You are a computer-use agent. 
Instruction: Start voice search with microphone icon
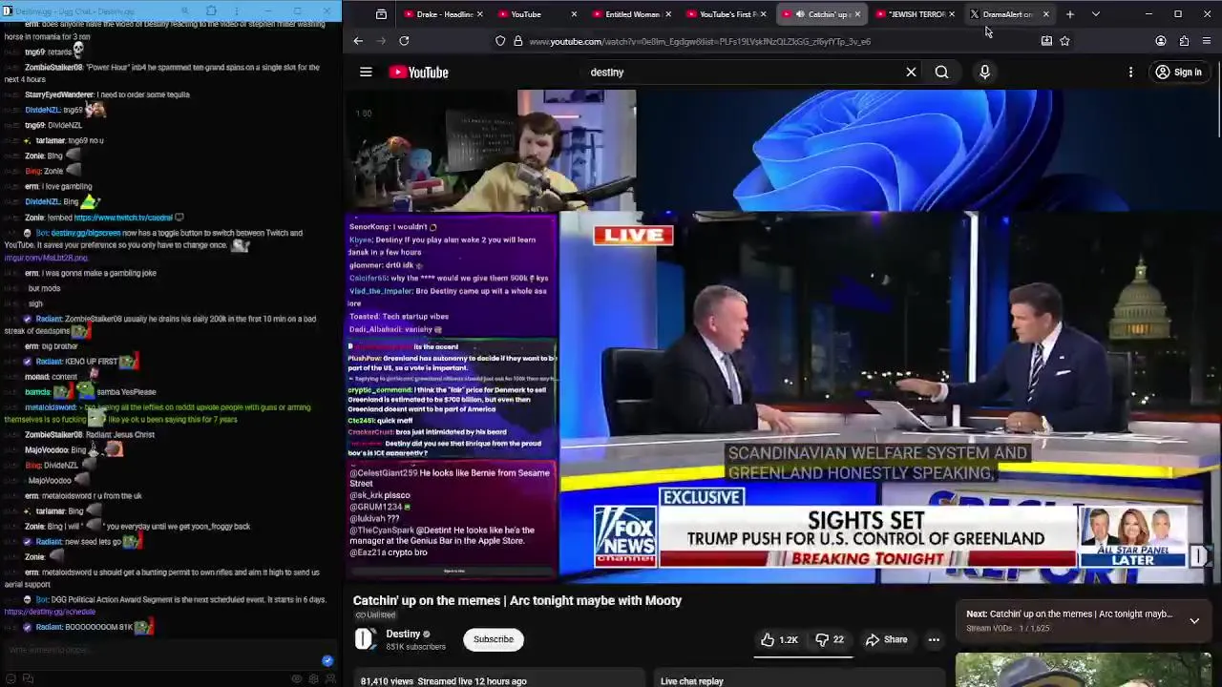(x=984, y=72)
